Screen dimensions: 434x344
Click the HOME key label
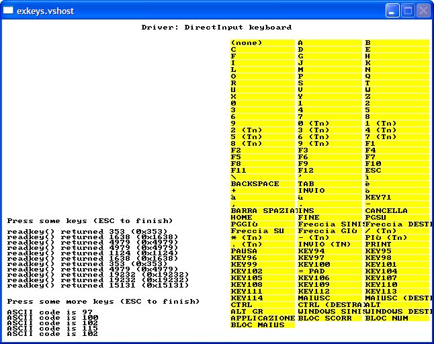[242, 217]
